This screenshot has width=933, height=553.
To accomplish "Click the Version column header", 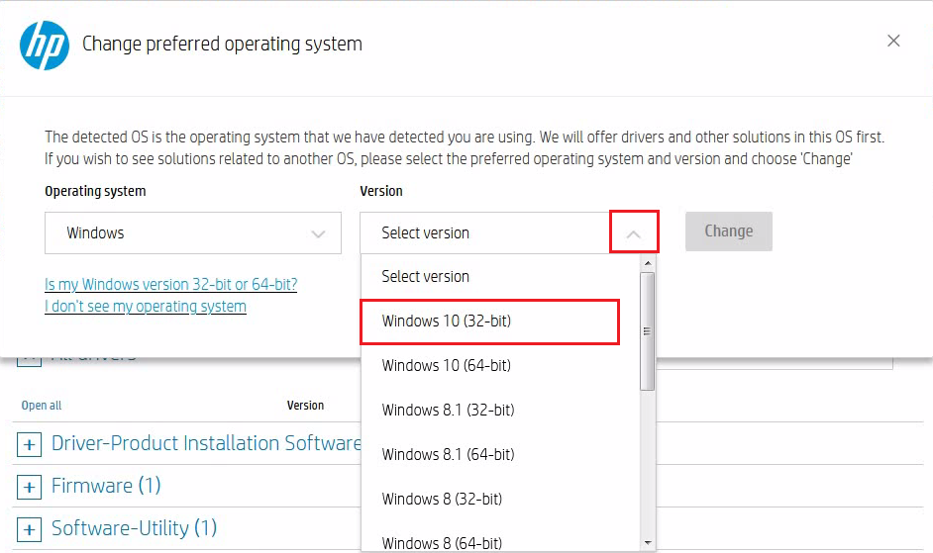I will coord(305,406).
